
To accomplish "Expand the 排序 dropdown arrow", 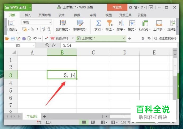I will coord(124,29).
